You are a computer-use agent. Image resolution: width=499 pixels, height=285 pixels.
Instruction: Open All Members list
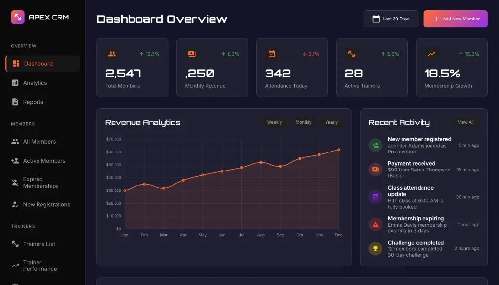point(43,142)
